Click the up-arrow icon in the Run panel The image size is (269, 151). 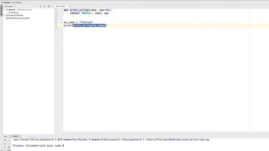(9, 140)
